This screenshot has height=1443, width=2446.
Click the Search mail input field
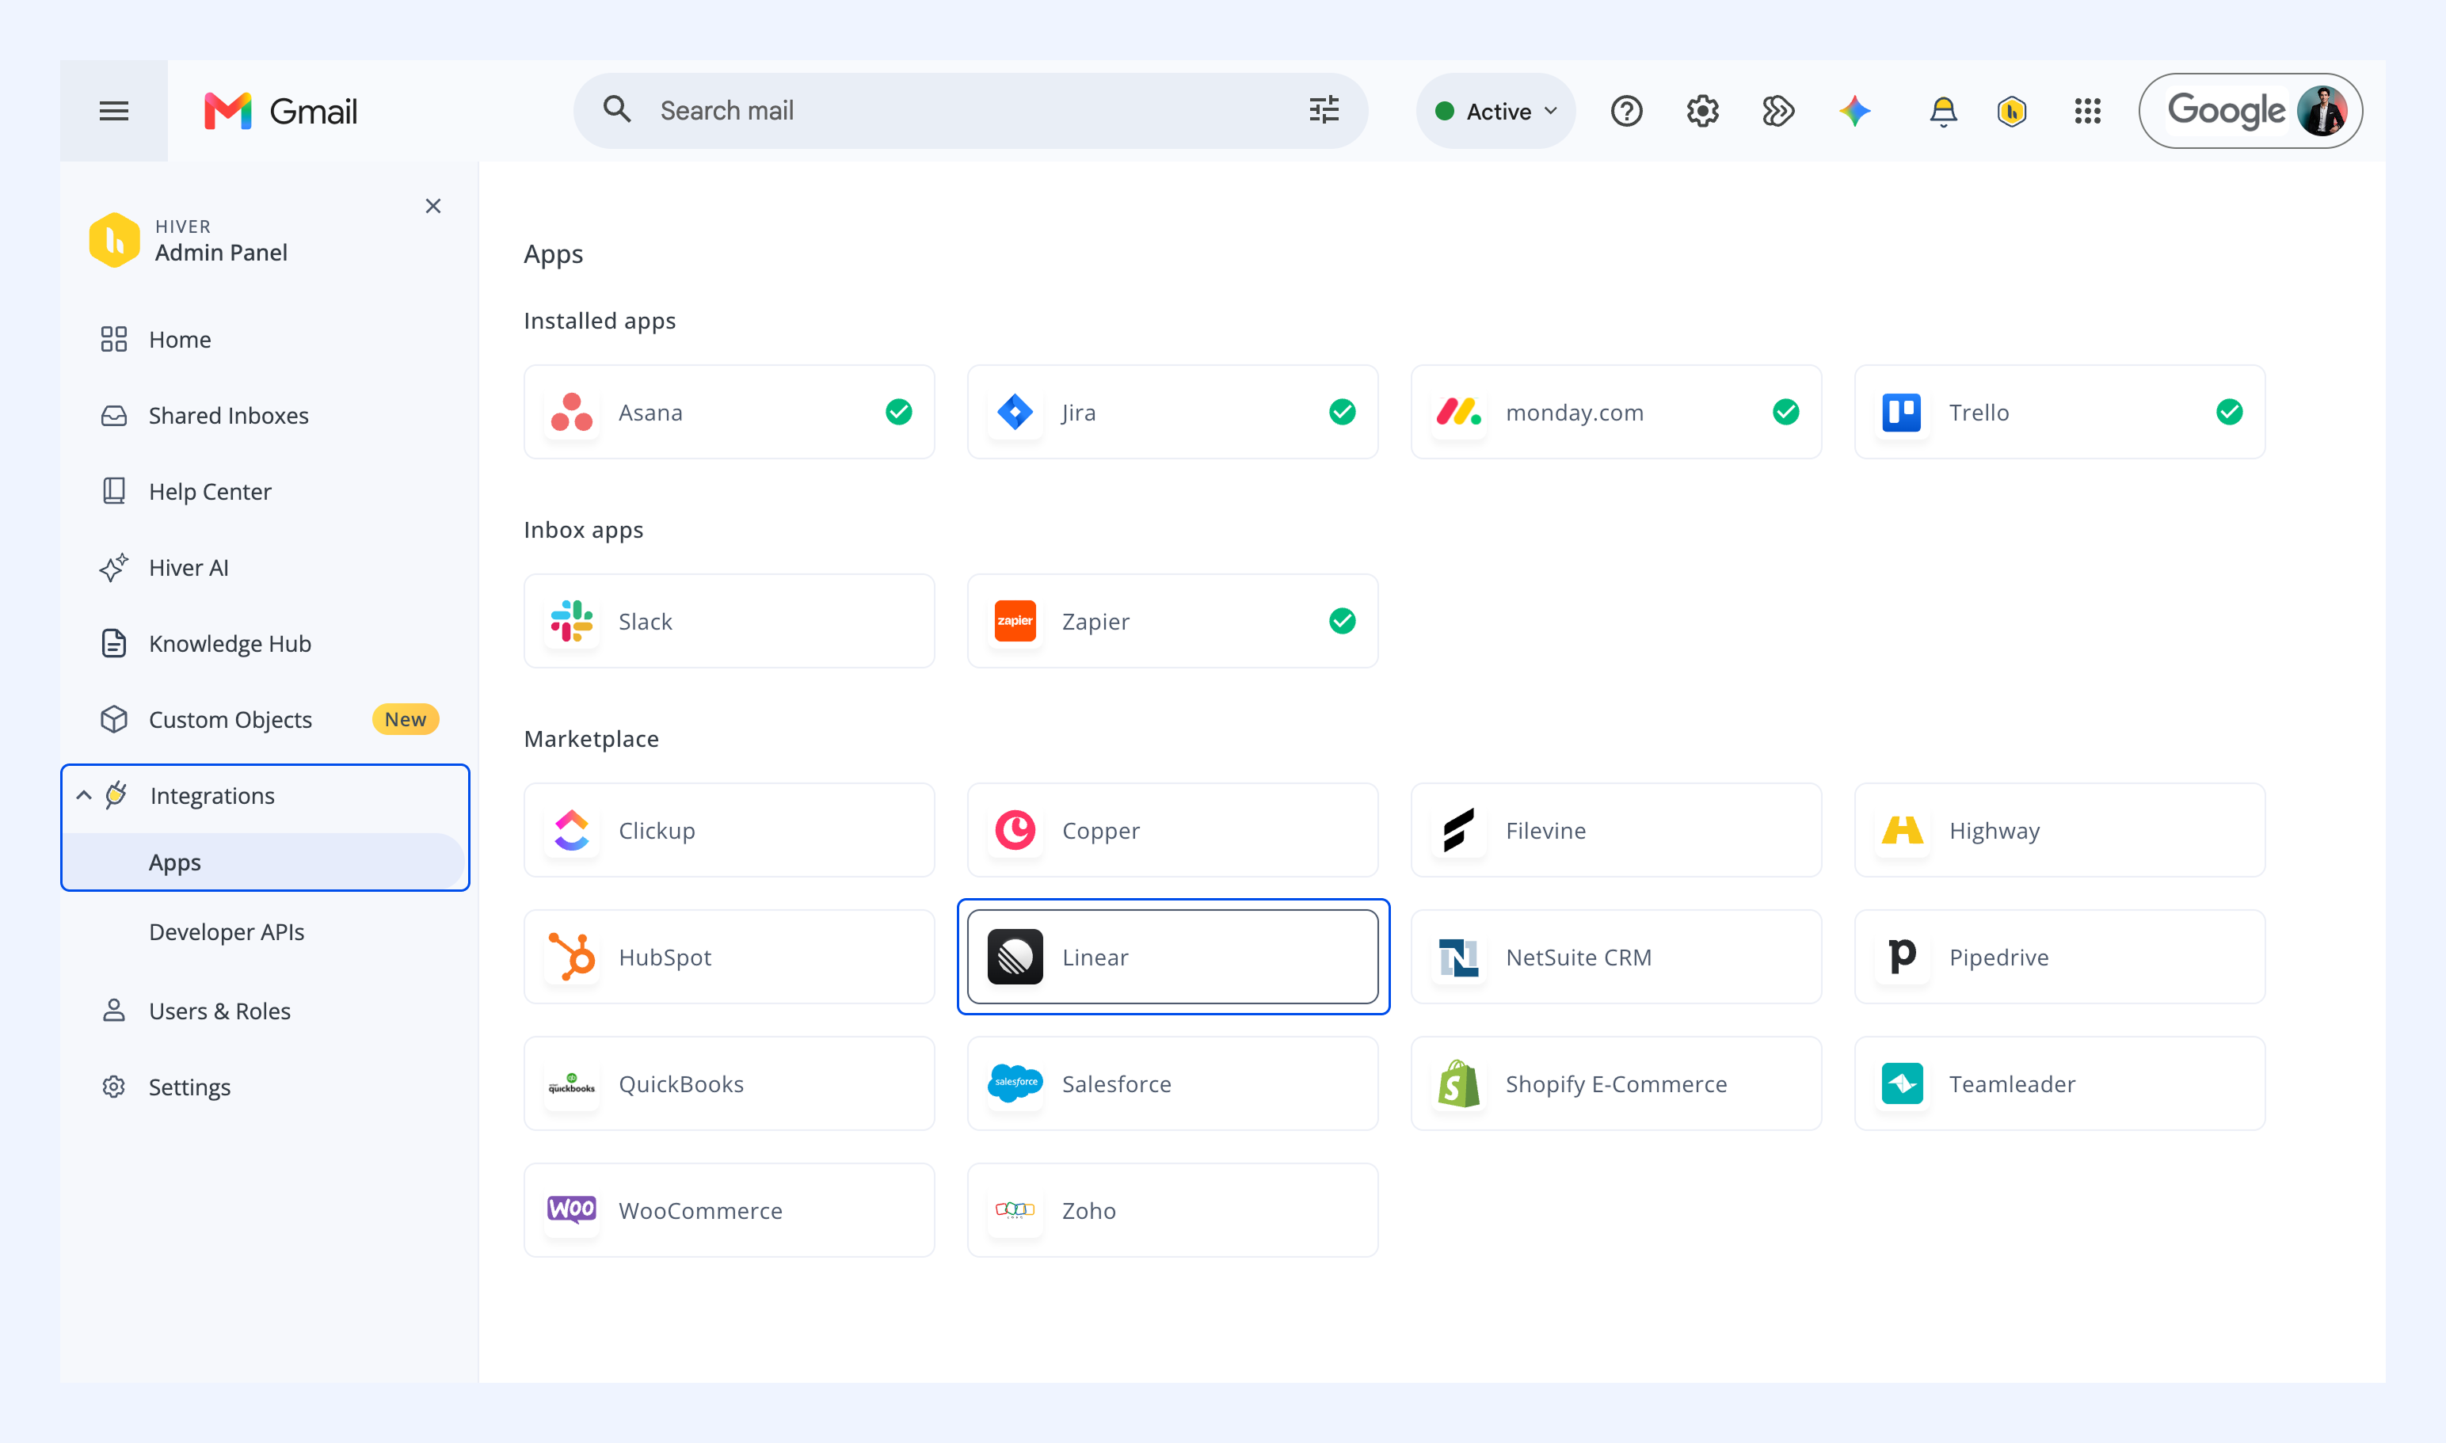pyautogui.click(x=973, y=111)
